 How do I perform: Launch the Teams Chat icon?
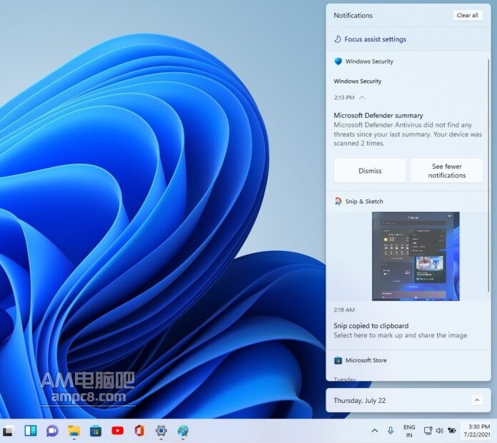53,431
